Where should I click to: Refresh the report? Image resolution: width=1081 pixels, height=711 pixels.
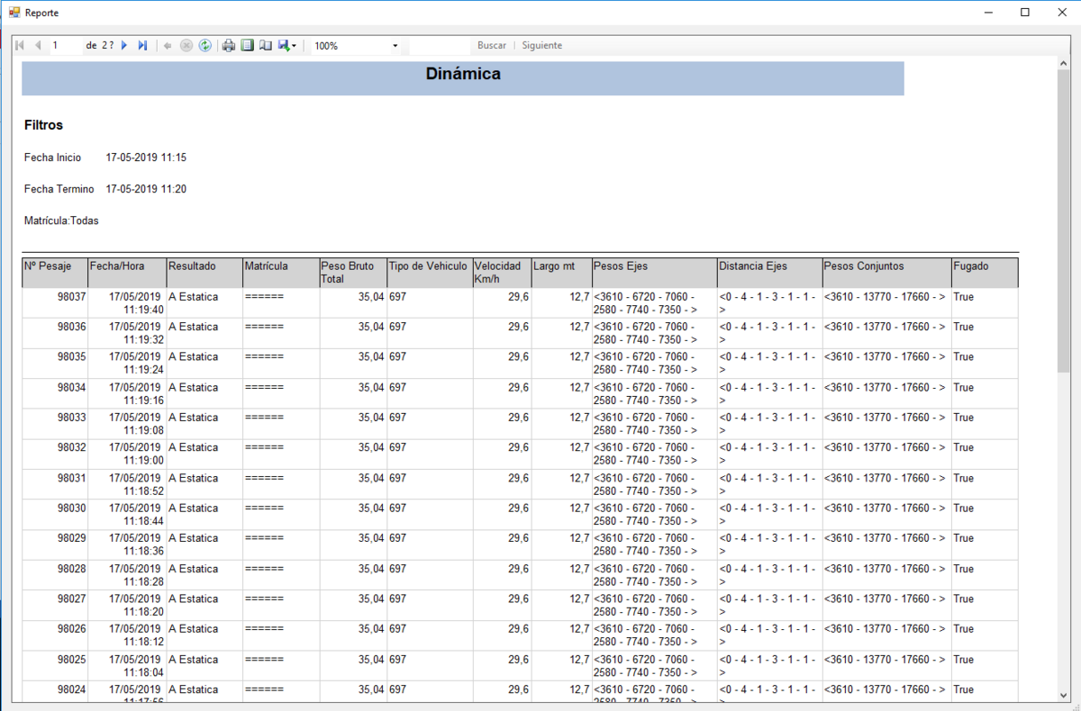[x=205, y=45]
